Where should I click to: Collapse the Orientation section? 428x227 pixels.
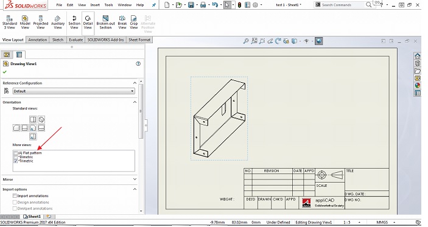tap(135, 102)
